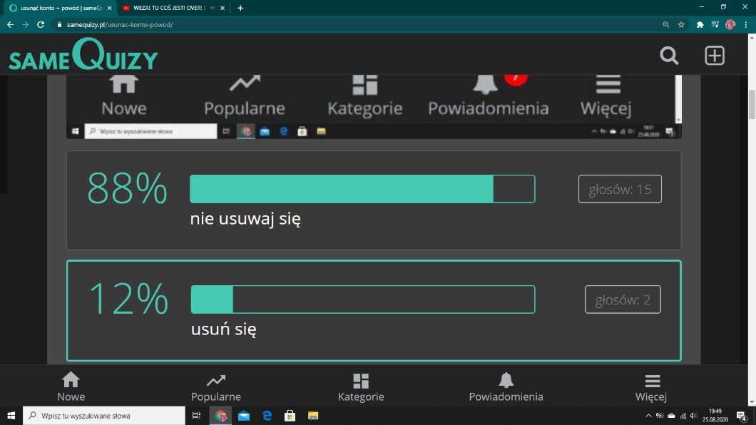
Task: Click the "głosów: 15" vote count badge
Action: [x=620, y=189]
